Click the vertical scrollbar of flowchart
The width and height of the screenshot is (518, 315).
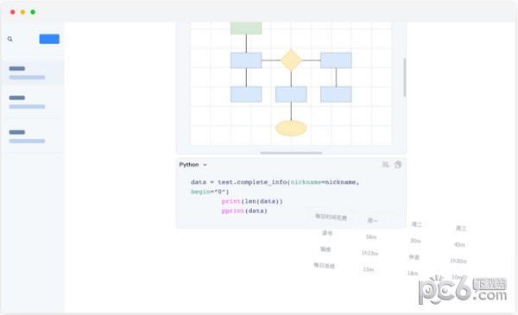[x=404, y=78]
